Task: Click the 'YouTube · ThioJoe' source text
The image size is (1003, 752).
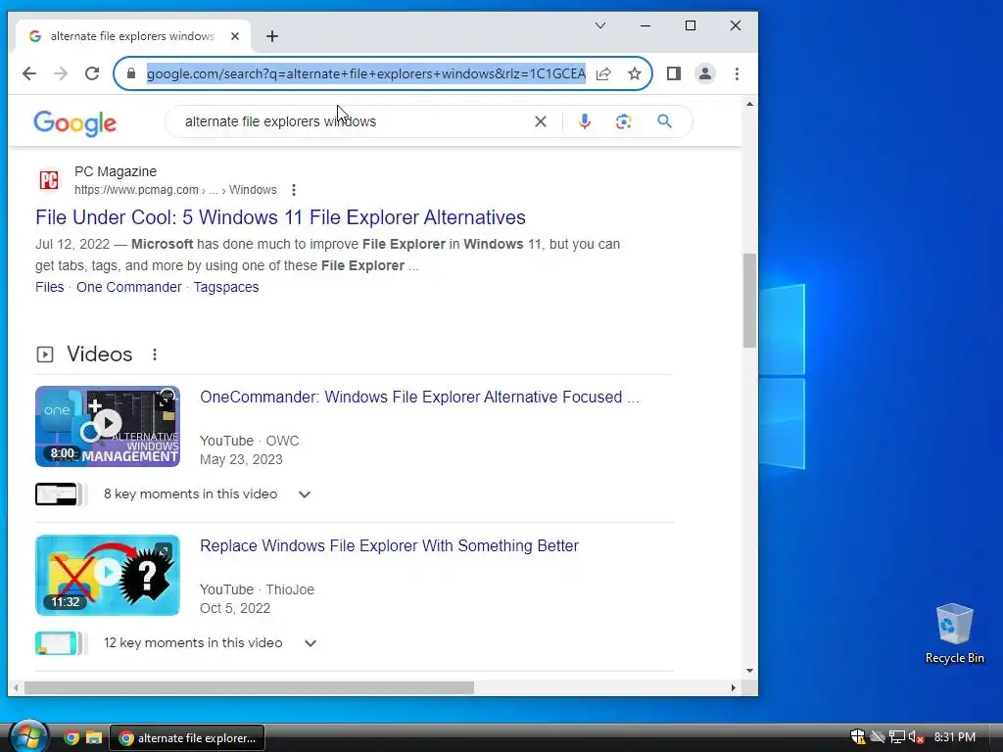Action: pyautogui.click(x=257, y=589)
